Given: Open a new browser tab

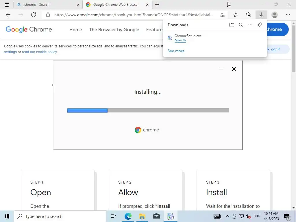Looking at the screenshot, I should point(157,5).
